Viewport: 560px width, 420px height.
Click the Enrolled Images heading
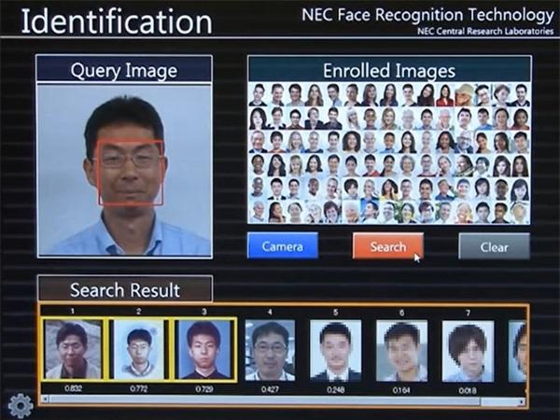[389, 70]
